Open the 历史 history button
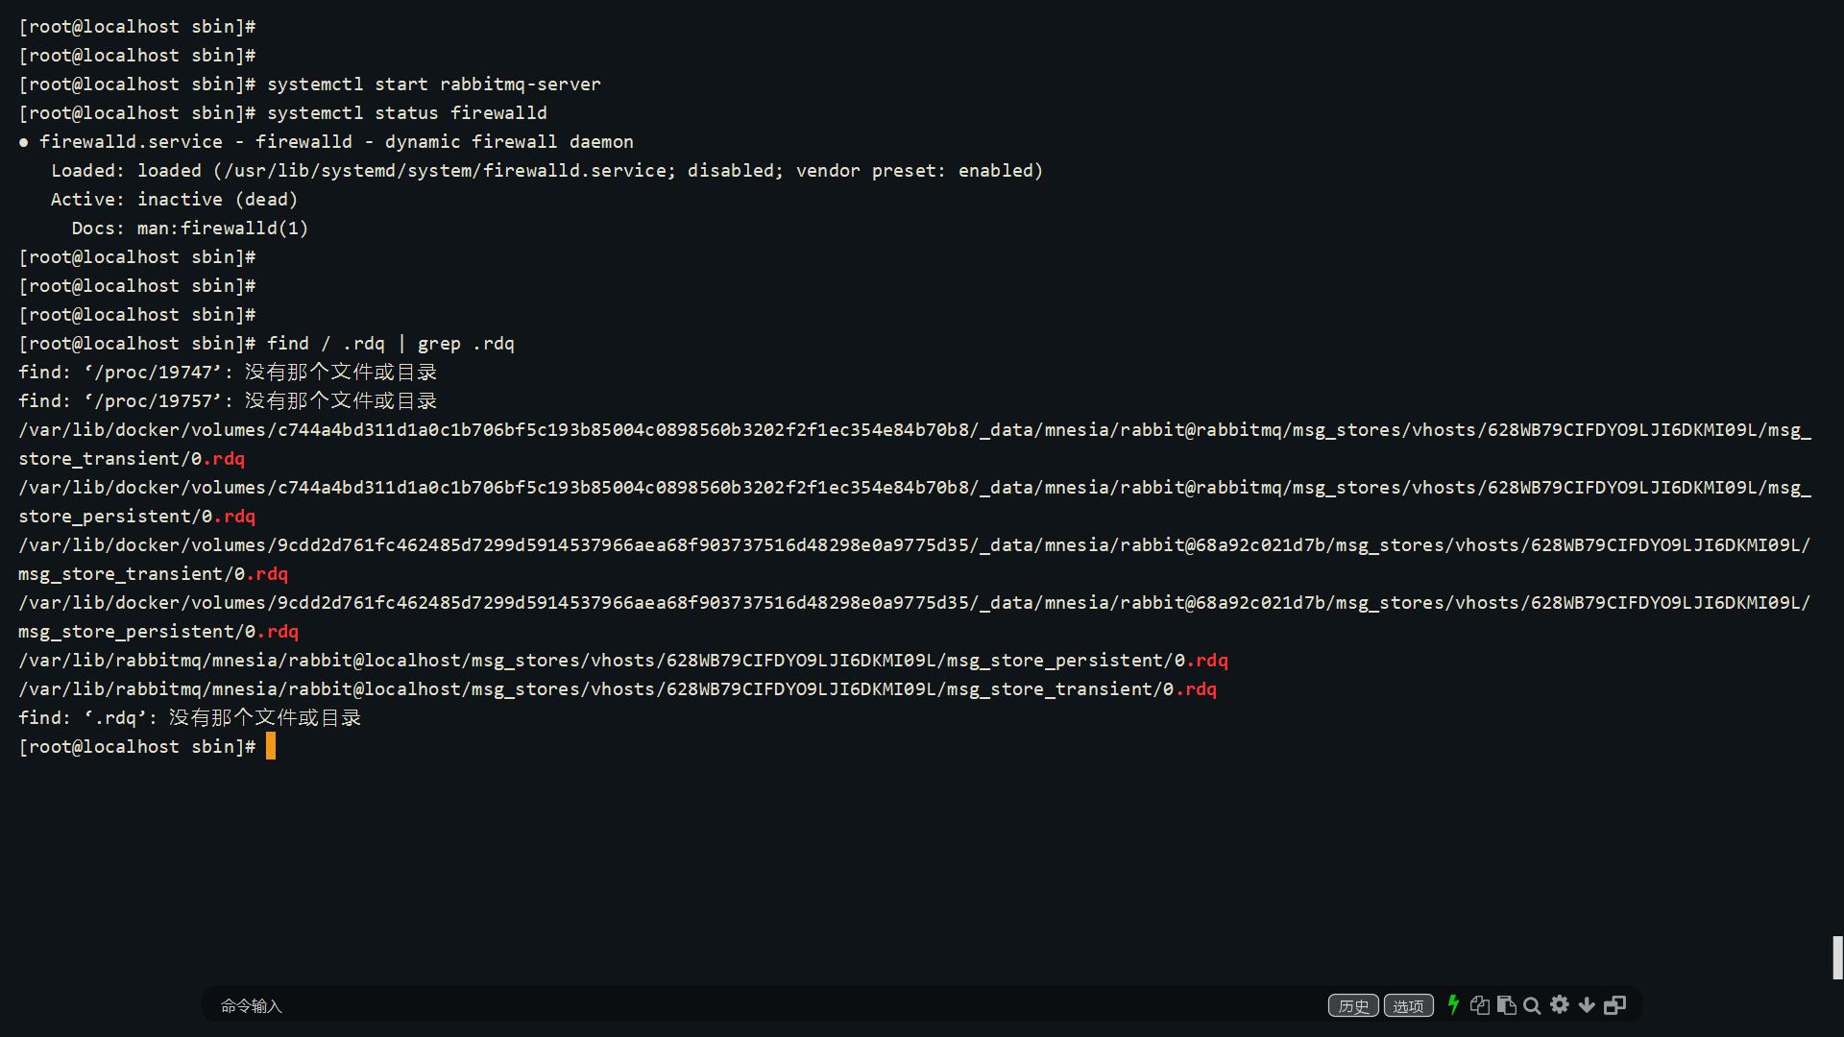Viewport: 1844px width, 1037px height. 1353,1005
